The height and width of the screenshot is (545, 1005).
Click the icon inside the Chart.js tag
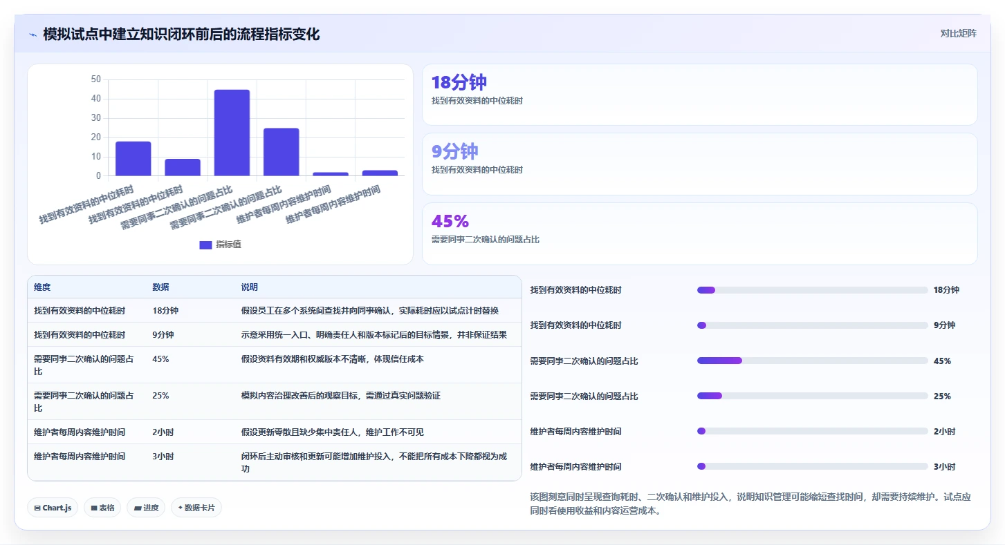(37, 508)
